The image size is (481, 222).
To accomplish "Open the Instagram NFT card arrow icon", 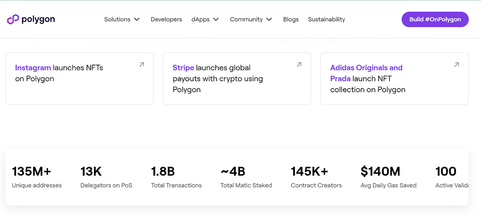I will [141, 65].
